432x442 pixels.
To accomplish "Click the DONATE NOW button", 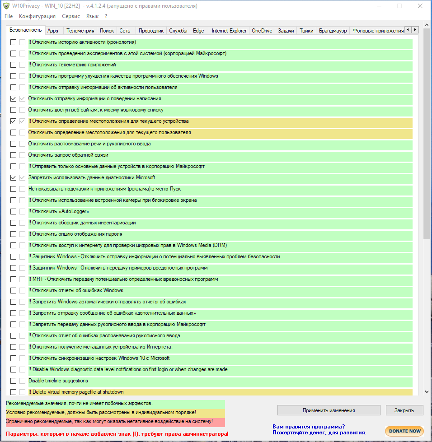I will [404, 431].
